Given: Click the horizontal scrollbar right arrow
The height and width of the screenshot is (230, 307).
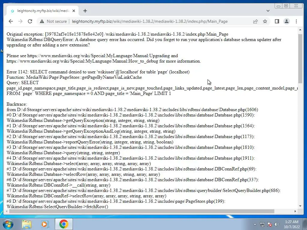Looking at the screenshot, I should (x=295, y=211).
